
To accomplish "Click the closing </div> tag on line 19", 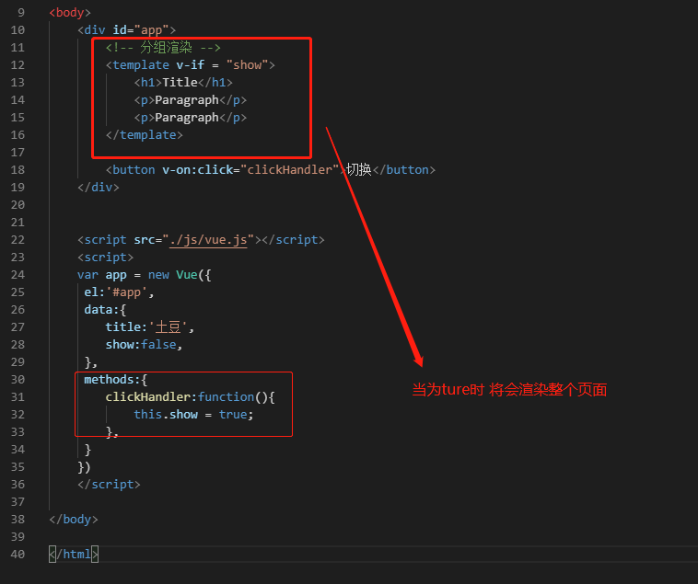I will coord(99,187).
